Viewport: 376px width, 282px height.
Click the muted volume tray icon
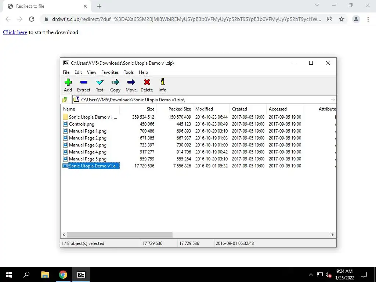329,275
